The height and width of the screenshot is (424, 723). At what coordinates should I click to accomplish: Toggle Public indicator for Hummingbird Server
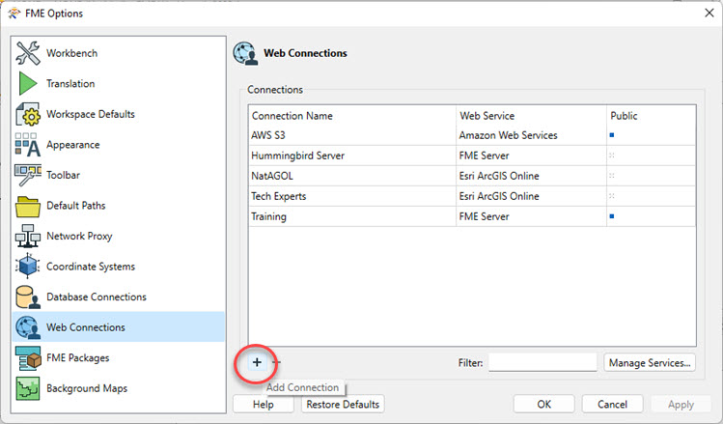612,155
